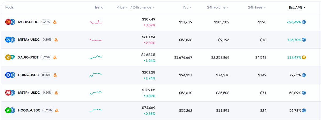
Task: Click the reward token icon next to 113,47% APR
Action: point(304,57)
